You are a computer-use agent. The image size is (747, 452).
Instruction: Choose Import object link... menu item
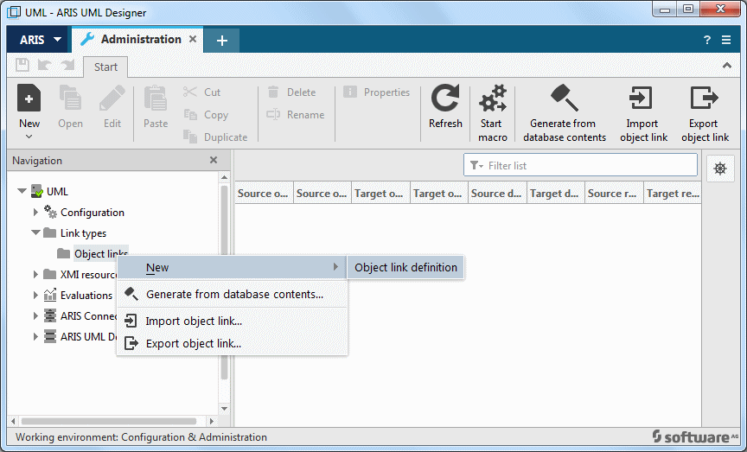pyautogui.click(x=232, y=321)
